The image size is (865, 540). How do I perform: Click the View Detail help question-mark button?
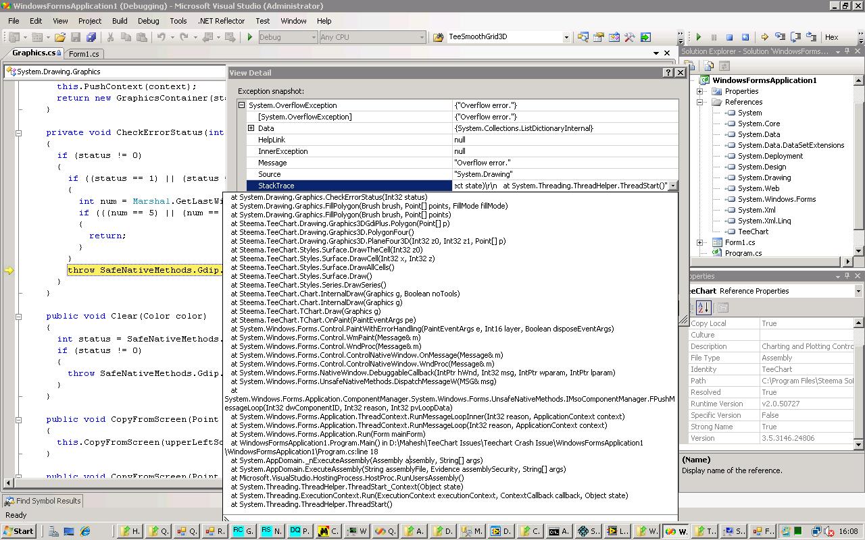[668, 73]
